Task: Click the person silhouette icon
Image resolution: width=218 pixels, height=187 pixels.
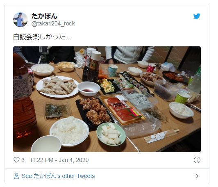Action: (x=16, y=176)
